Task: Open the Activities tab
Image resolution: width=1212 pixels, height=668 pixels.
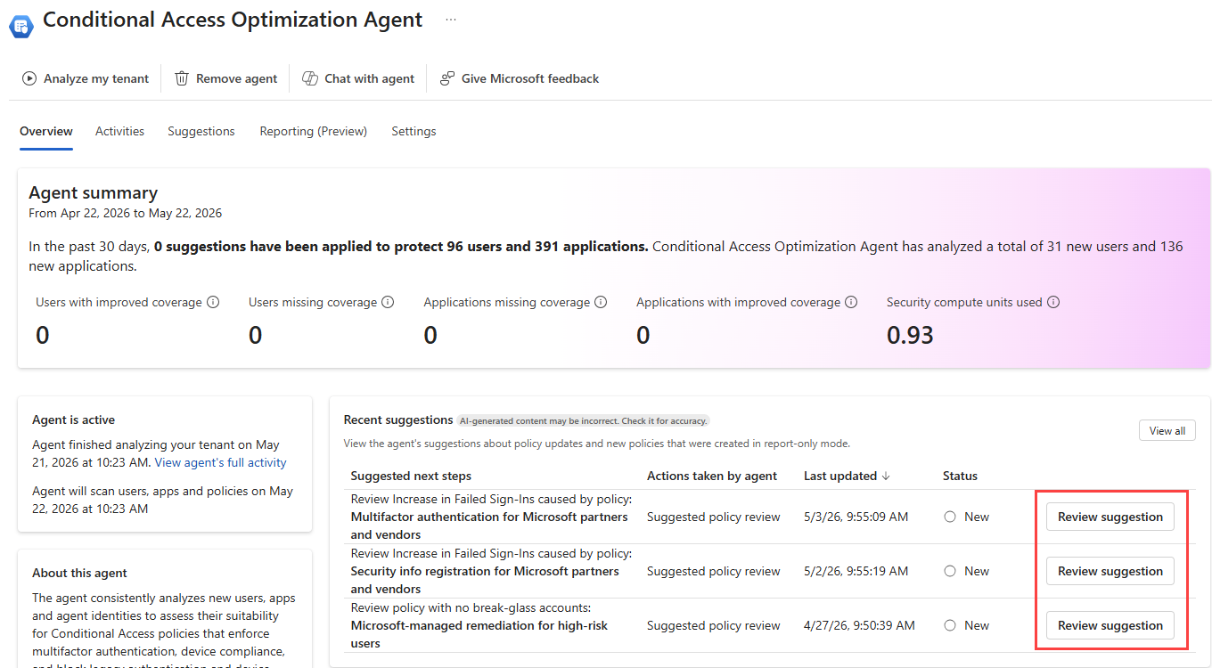Action: click(x=119, y=132)
